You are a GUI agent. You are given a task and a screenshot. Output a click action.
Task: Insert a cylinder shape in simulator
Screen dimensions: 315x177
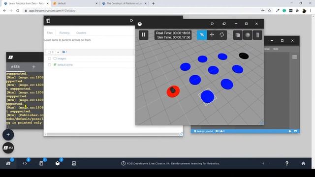(x=257, y=35)
